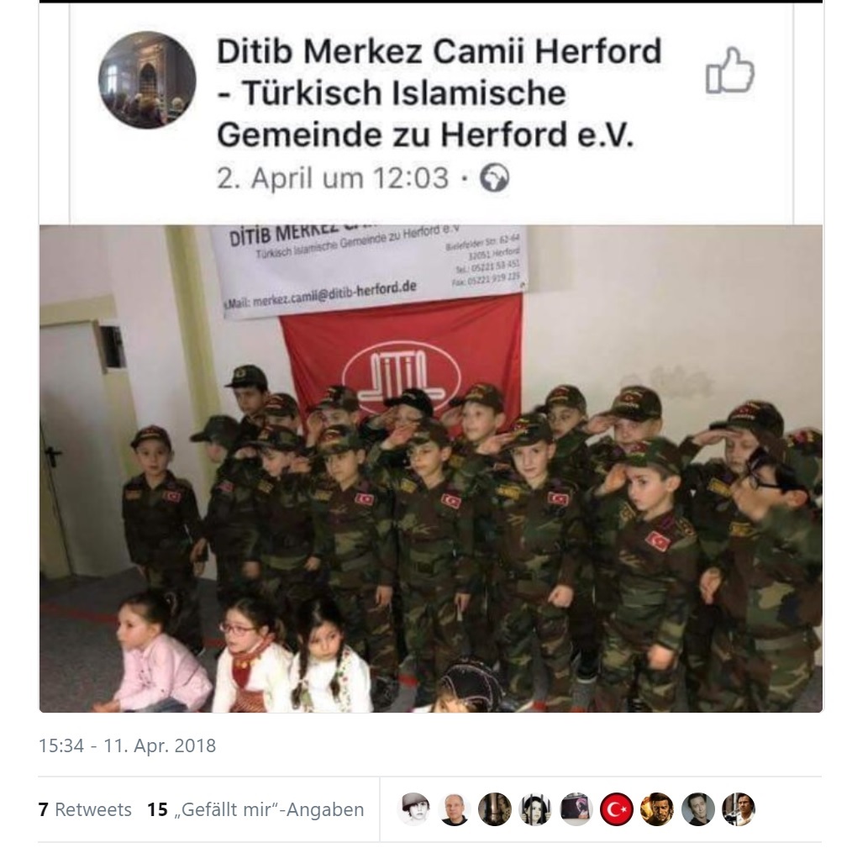This screenshot has width=868, height=848.
Task: Open second liker avatar, bald man
Action: pos(455,809)
